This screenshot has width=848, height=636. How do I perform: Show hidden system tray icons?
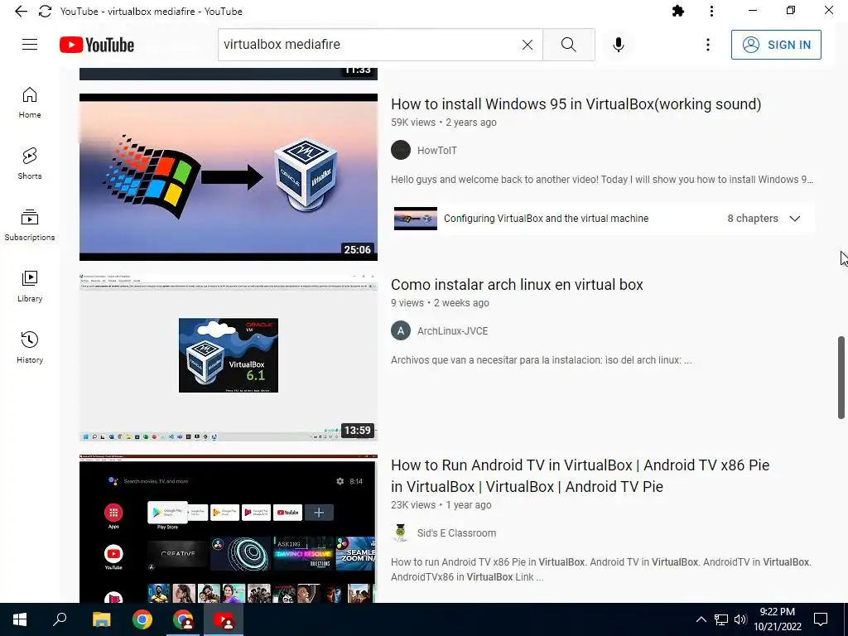(701, 619)
